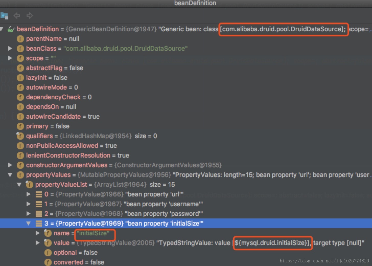The width and height of the screenshot is (372, 266).
Task: Click the field icon for parentName
Action: click(x=20, y=39)
